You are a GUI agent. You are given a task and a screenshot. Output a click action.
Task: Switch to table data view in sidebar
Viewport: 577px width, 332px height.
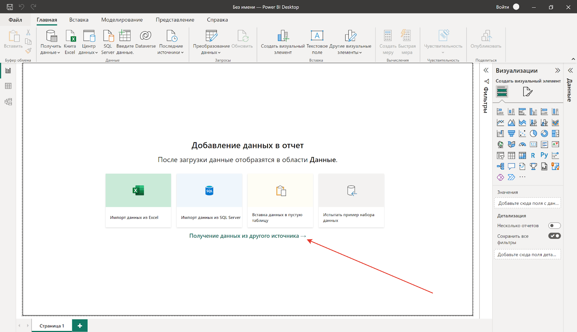(x=8, y=86)
